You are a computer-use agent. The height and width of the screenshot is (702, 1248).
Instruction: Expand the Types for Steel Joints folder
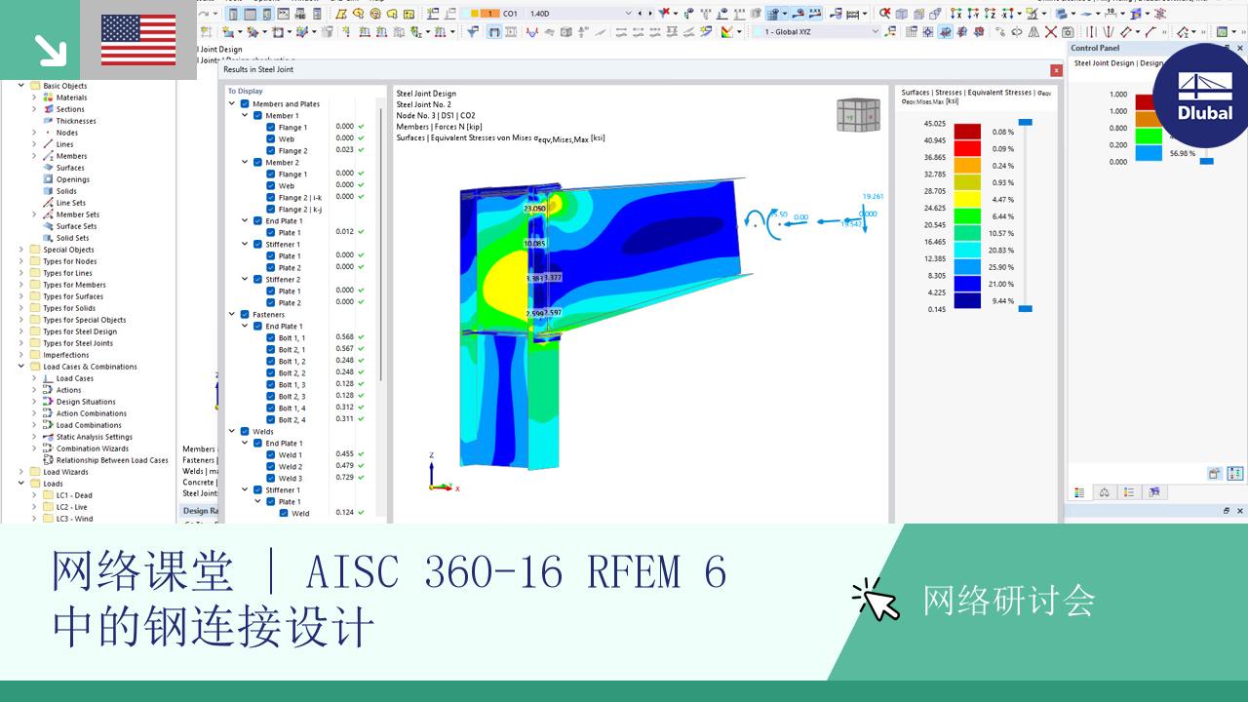21,343
